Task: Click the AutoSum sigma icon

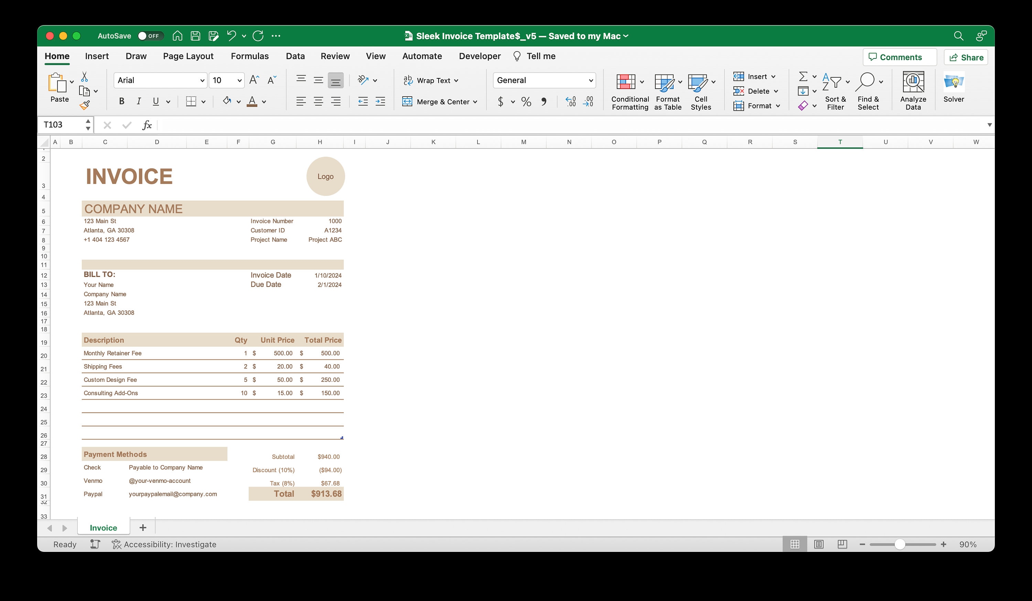Action: click(803, 77)
